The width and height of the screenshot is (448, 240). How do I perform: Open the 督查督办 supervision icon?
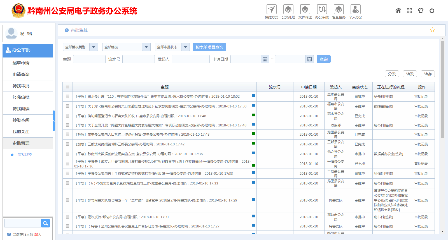339,9
